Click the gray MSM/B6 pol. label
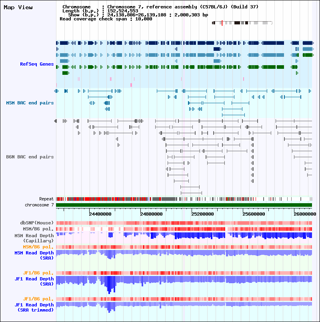The height and width of the screenshot is (322, 320). 38,229
